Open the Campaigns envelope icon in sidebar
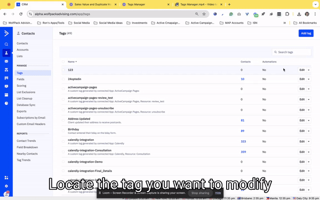Image resolution: width=320 pixels, height=200 pixels. 6,61
